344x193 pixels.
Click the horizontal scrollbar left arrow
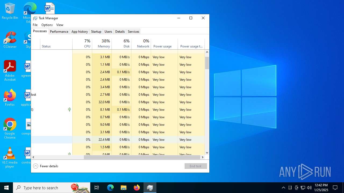(33, 157)
